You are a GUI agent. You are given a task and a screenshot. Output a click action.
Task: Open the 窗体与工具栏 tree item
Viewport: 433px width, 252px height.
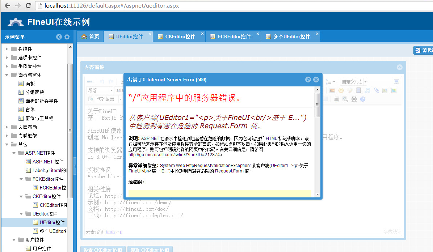point(39,118)
